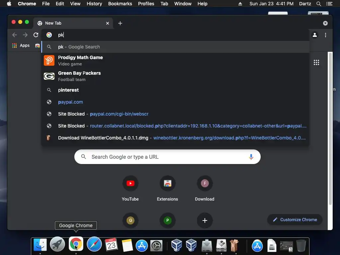Select the paypal.com/cgi-bin/webscr Site Blocked suggestion

click(175, 114)
